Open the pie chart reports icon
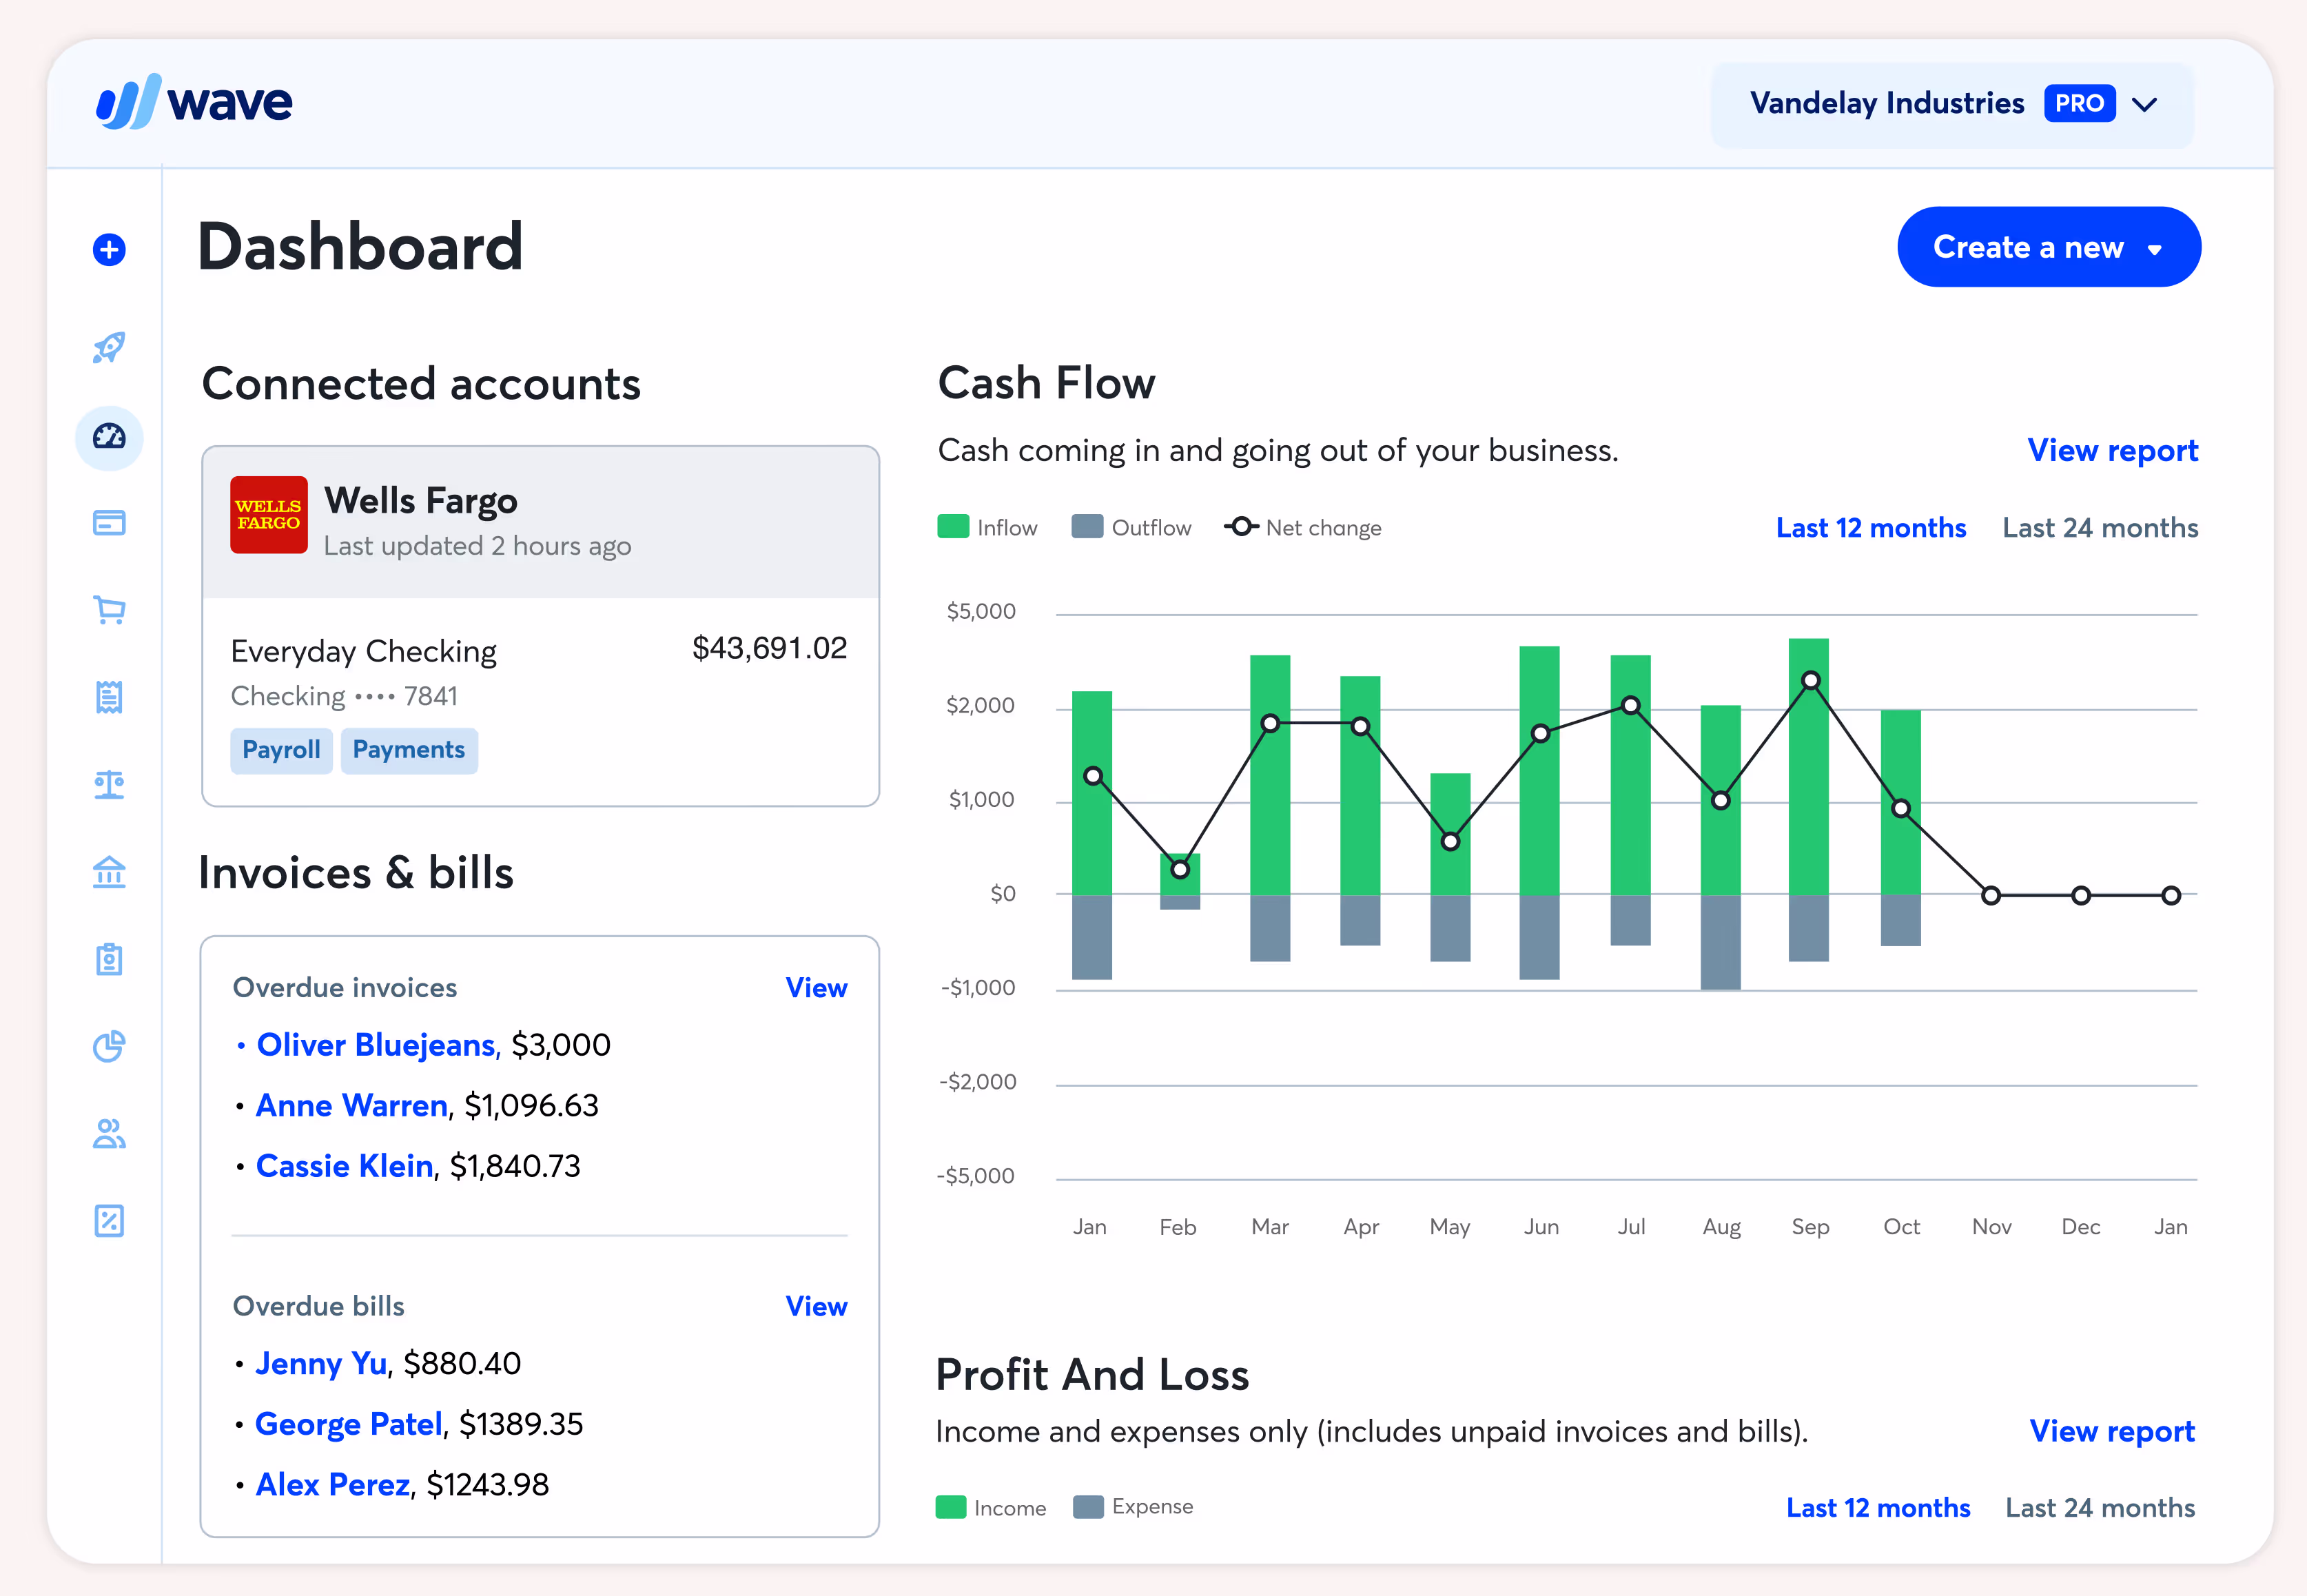This screenshot has height=1596, width=2307. tap(109, 1046)
